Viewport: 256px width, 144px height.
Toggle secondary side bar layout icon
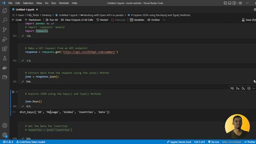pos(234,3)
